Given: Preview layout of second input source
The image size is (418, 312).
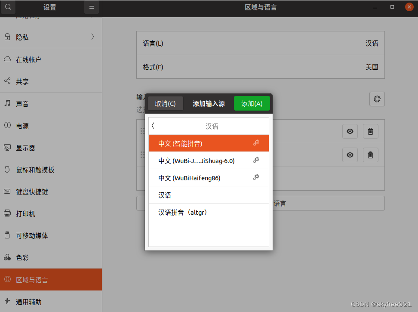Looking at the screenshot, I should coord(350,155).
